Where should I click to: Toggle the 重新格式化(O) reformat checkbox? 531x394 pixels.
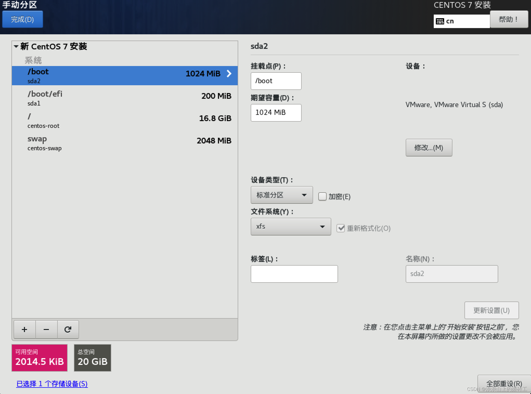[341, 228]
